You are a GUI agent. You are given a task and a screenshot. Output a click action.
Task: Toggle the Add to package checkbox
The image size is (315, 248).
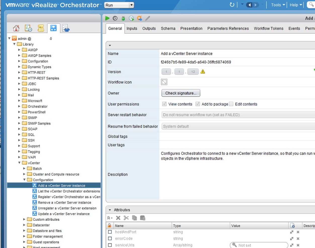point(198,104)
